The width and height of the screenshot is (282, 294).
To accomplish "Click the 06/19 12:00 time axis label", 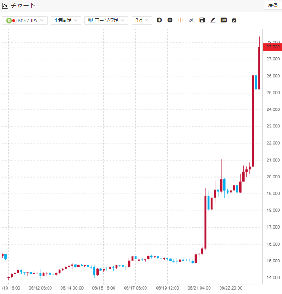I will pyautogui.click(x=167, y=288).
